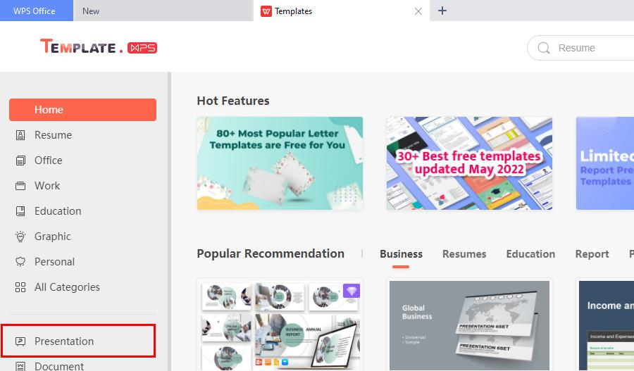Switch to the New tab
Image resolution: width=634 pixels, height=371 pixels.
tap(163, 11)
